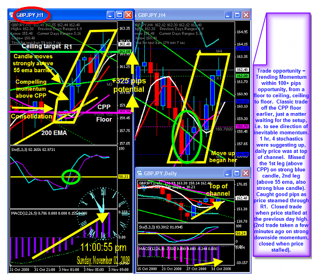
Task: Click the 11:00:55 pm clock readout
Action: click(x=103, y=248)
